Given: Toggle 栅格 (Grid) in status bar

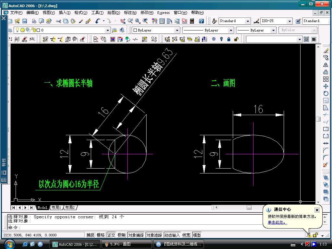Looking at the screenshot, I should (101, 235).
